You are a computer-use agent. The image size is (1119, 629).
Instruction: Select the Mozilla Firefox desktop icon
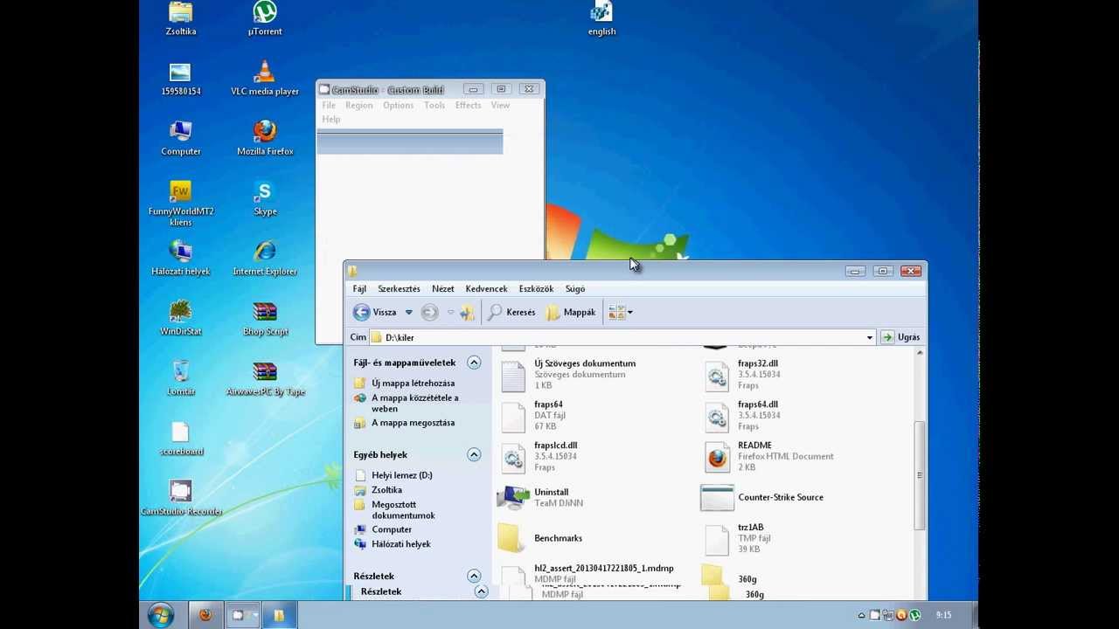pos(265,131)
